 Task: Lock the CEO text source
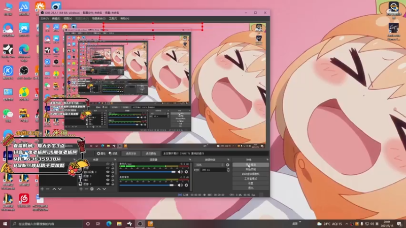[113, 180]
